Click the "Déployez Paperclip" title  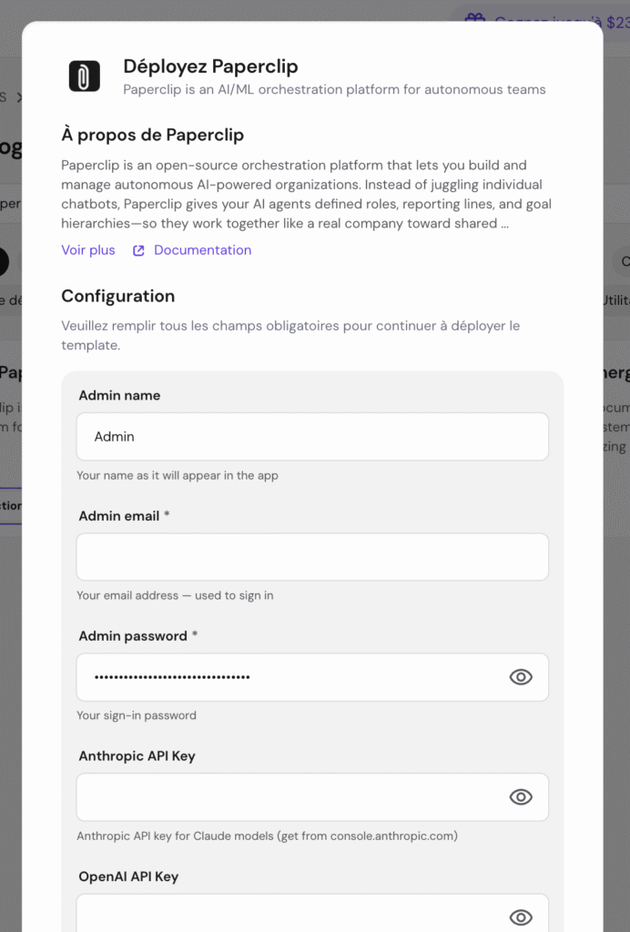point(210,66)
